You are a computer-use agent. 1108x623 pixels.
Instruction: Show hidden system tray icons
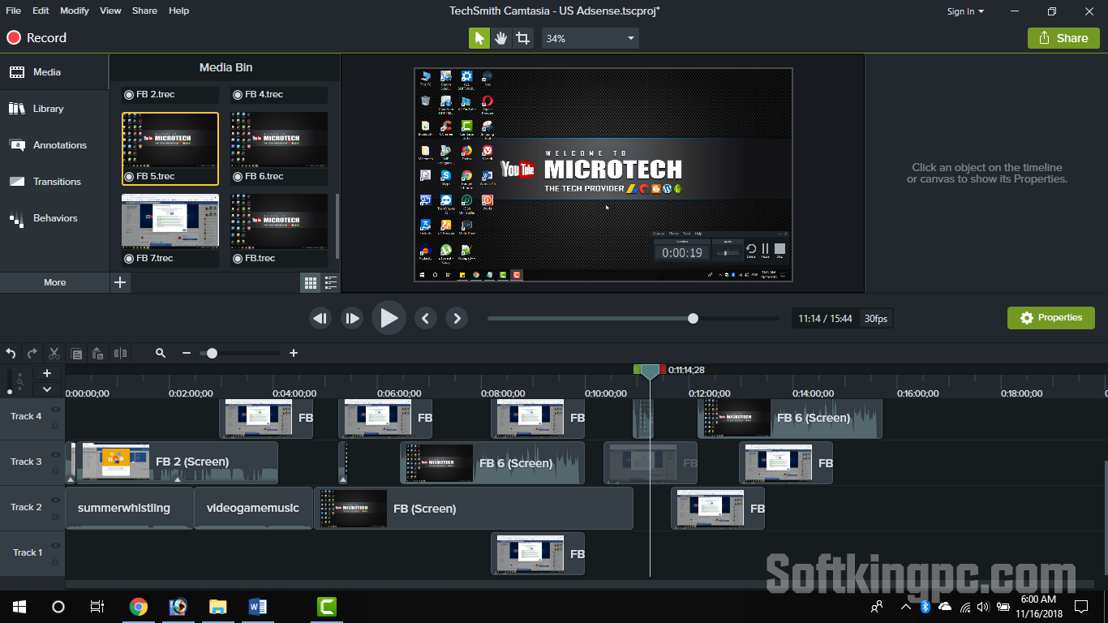click(906, 606)
